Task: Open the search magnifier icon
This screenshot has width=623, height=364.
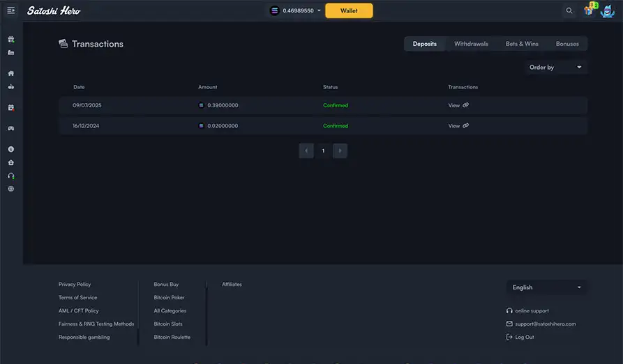Action: [569, 10]
